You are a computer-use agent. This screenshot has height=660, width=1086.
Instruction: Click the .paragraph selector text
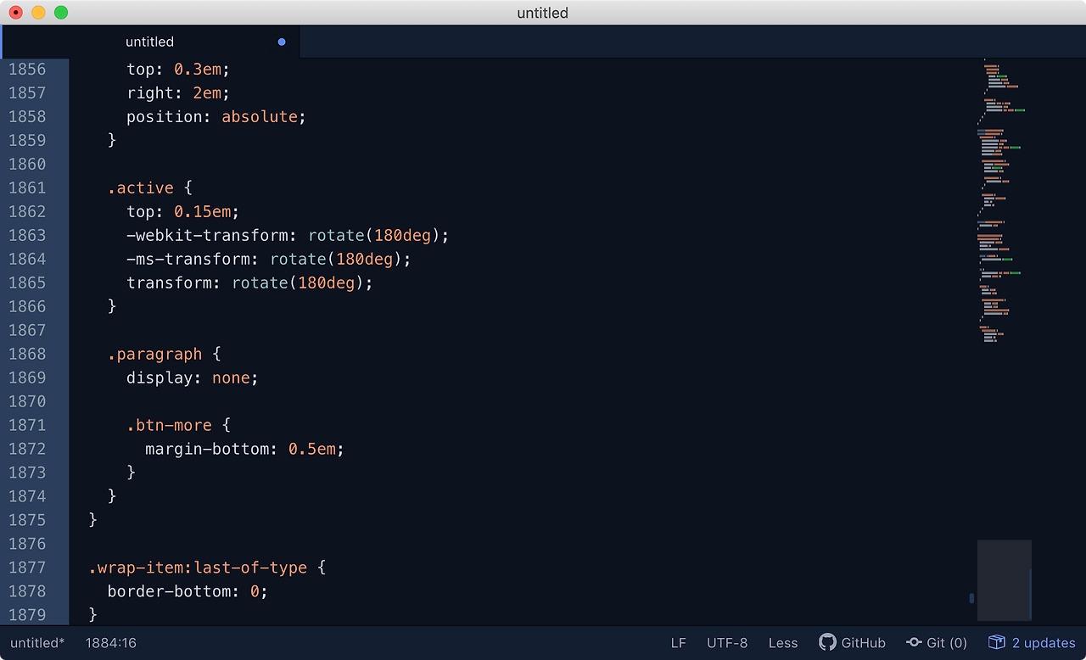155,354
